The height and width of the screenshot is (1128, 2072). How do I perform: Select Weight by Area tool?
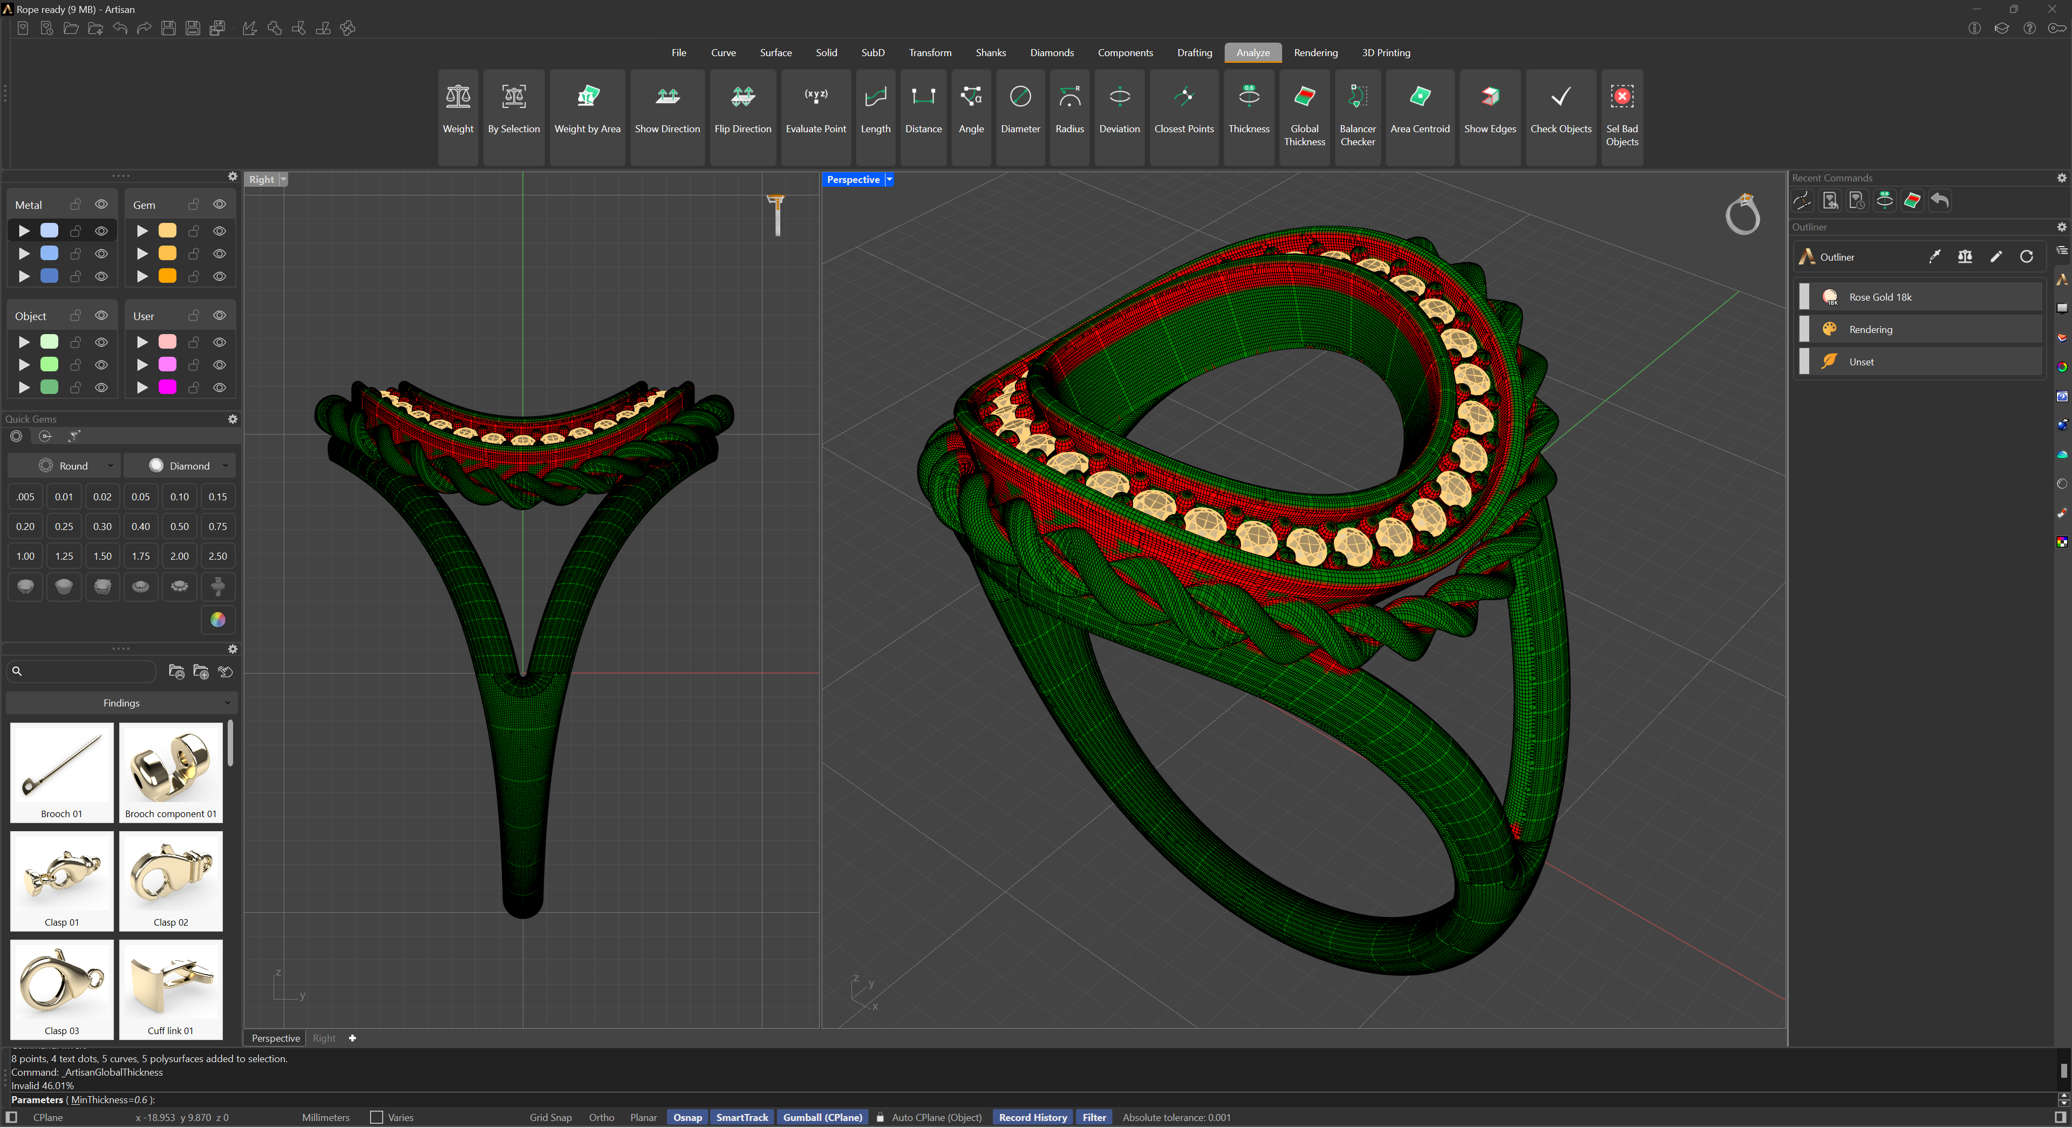point(587,118)
